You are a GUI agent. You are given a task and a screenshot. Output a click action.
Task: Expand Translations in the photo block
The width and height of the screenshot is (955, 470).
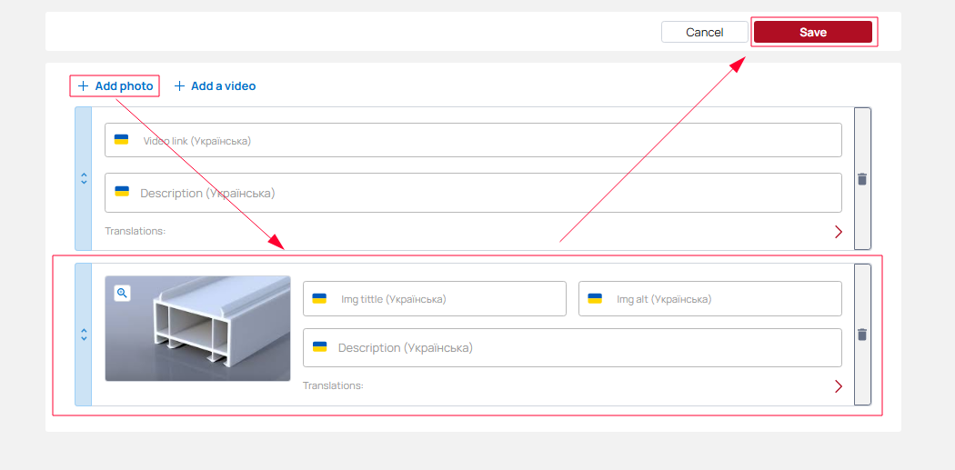839,386
